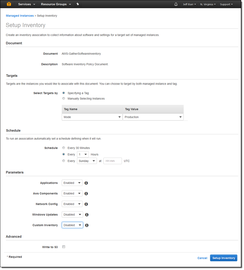Image resolution: width=244 pixels, height=270 pixels.
Task: Open the Services menu
Action: (x=26, y=4)
